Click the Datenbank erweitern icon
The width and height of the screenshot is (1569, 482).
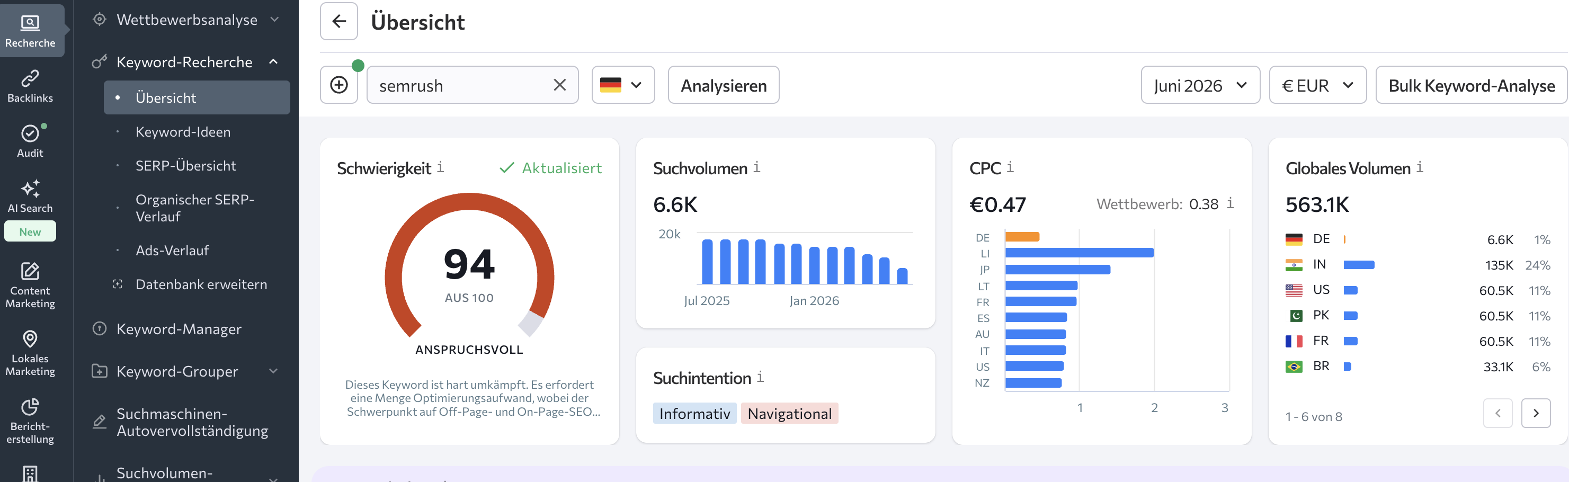(118, 284)
